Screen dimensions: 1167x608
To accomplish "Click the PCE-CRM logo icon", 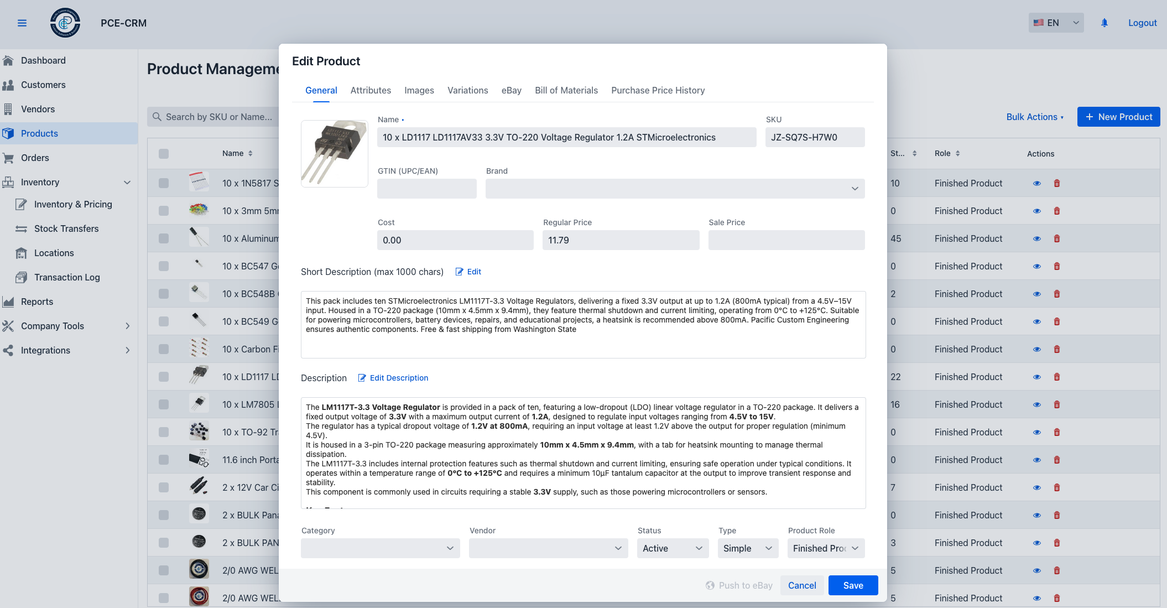I will point(65,23).
